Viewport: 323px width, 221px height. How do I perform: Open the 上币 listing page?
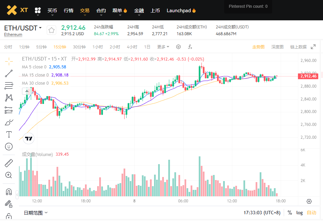pyautogui.click(x=155, y=10)
